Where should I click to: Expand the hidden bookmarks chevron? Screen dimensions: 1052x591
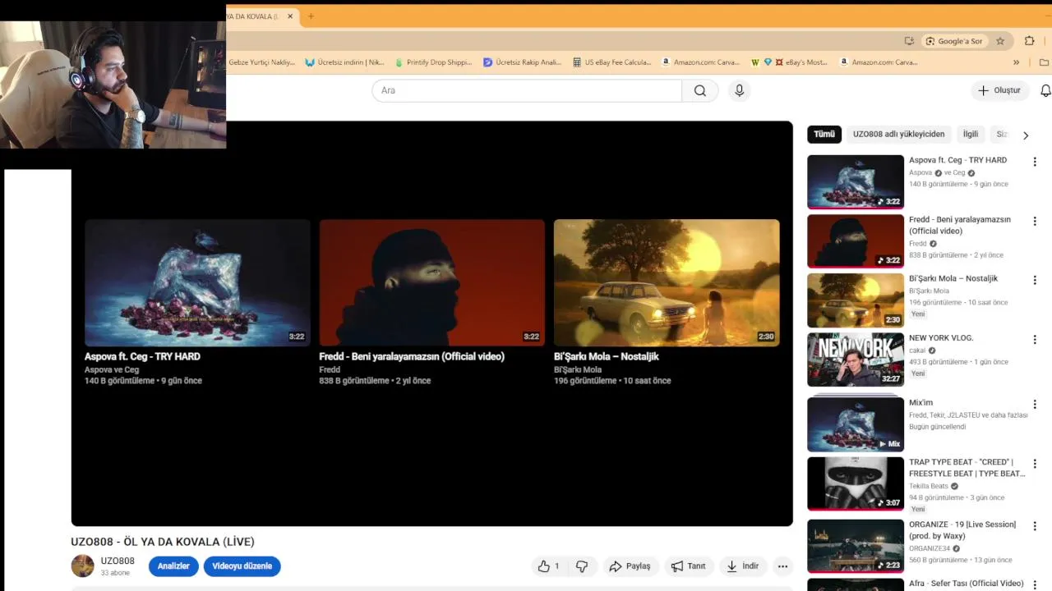1016,62
